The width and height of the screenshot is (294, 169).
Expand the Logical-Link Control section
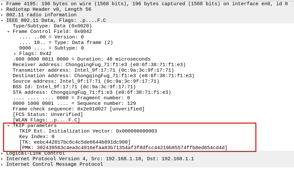(3, 153)
